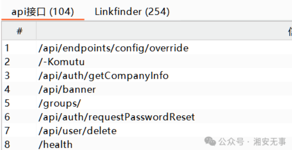
Task: Click row number 3 cell
Action: tap(7, 76)
